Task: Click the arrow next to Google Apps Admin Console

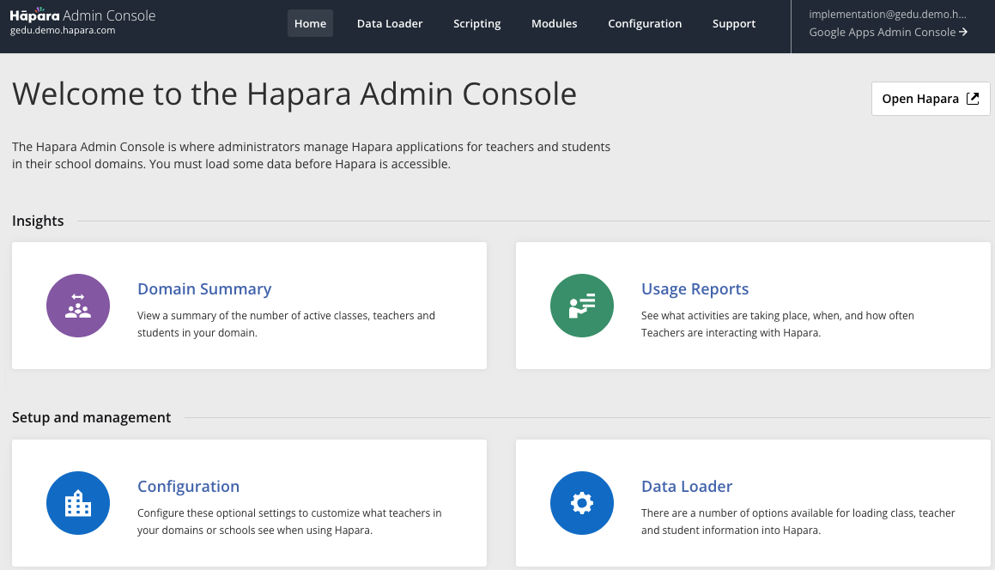Action: tap(963, 32)
